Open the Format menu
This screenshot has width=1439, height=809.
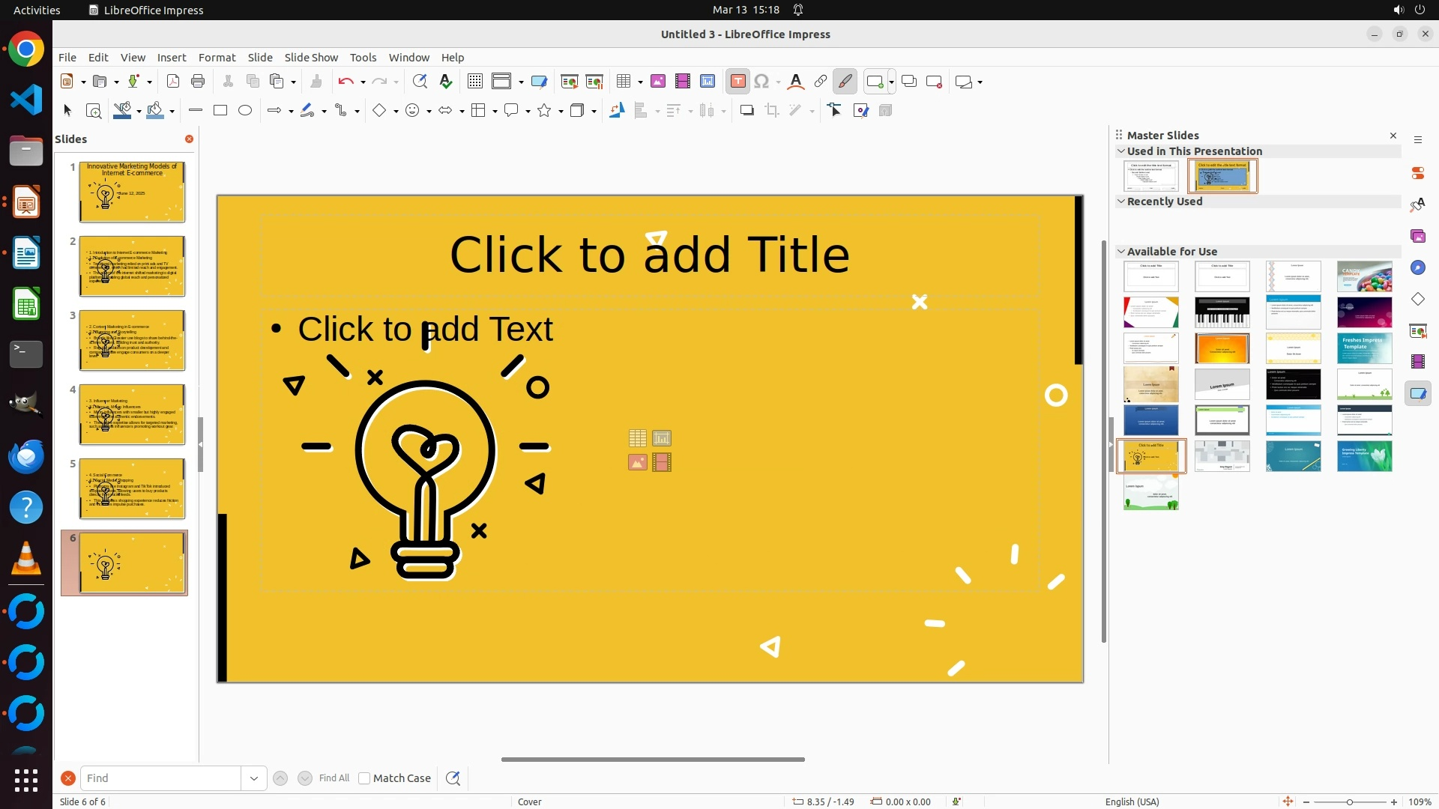point(217,58)
